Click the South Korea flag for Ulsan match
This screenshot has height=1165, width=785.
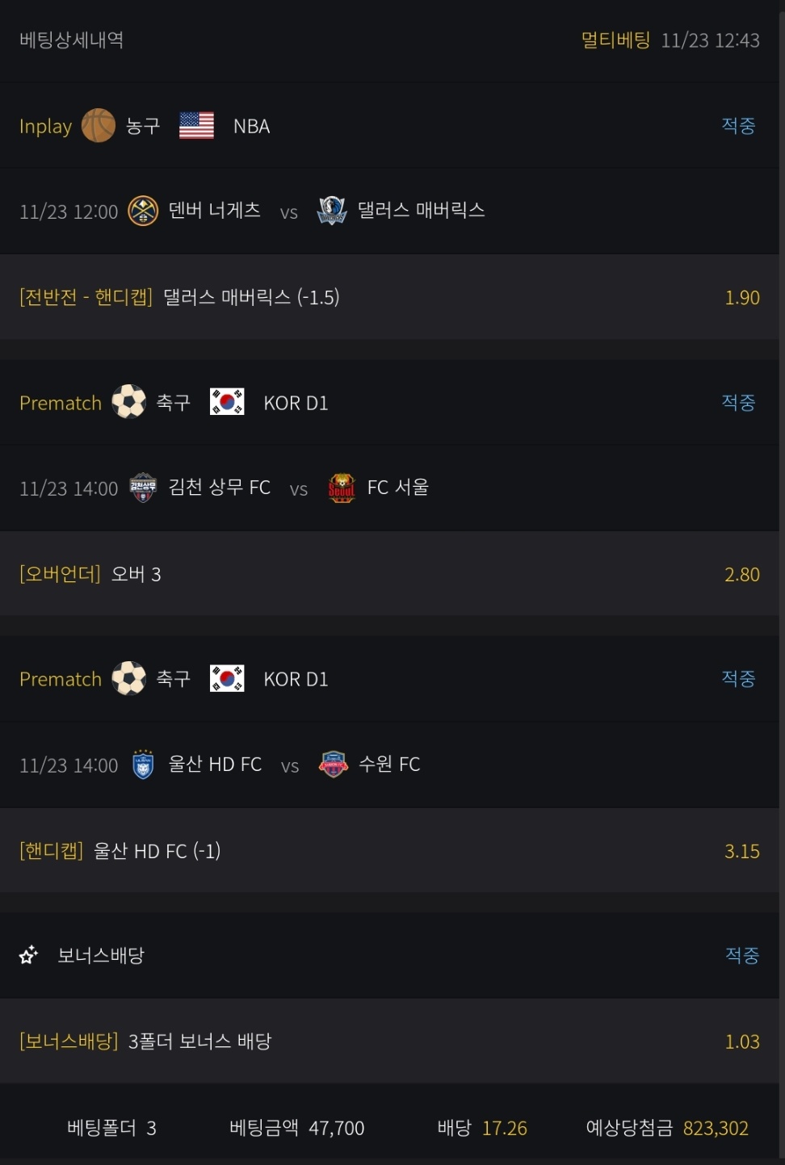[227, 679]
